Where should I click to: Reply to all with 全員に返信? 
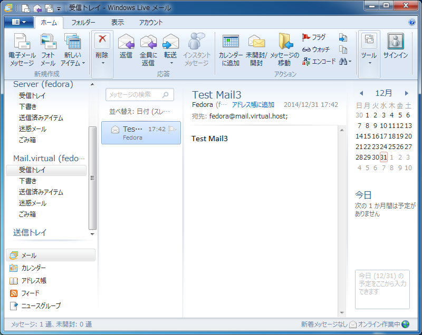[148, 50]
